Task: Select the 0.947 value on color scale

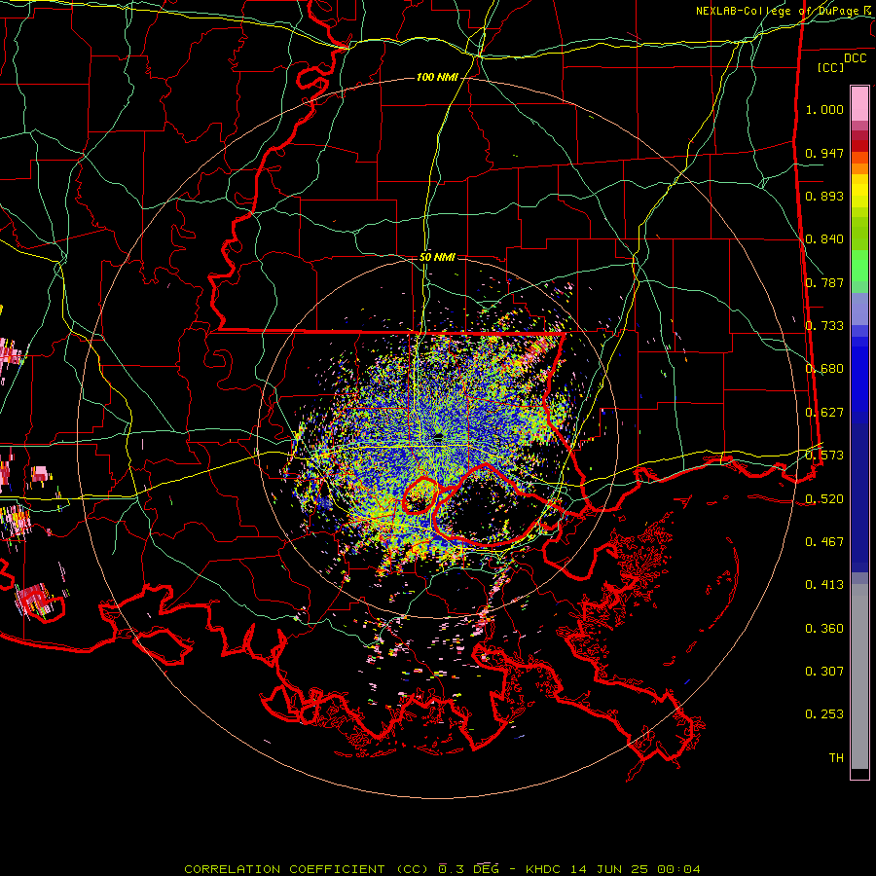Action: [824, 153]
